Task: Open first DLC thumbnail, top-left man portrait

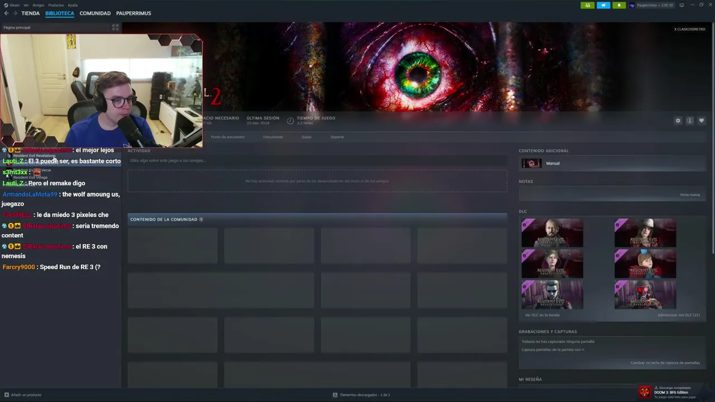Action: point(552,233)
